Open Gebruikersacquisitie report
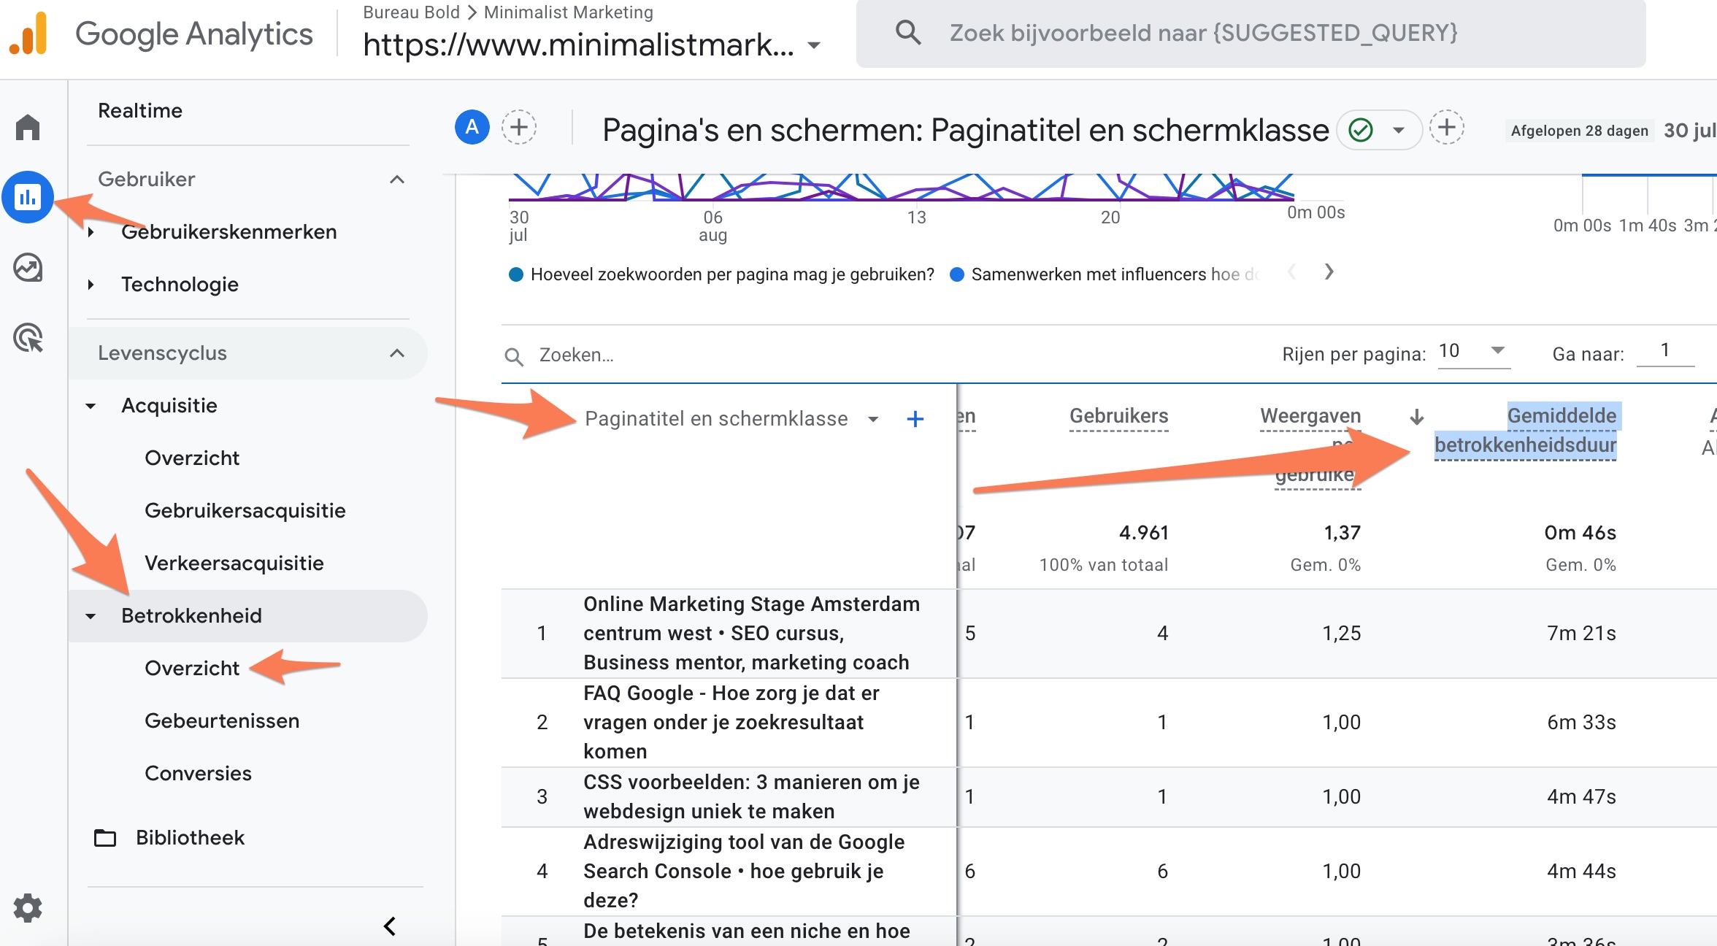The image size is (1717, 946). 245,511
